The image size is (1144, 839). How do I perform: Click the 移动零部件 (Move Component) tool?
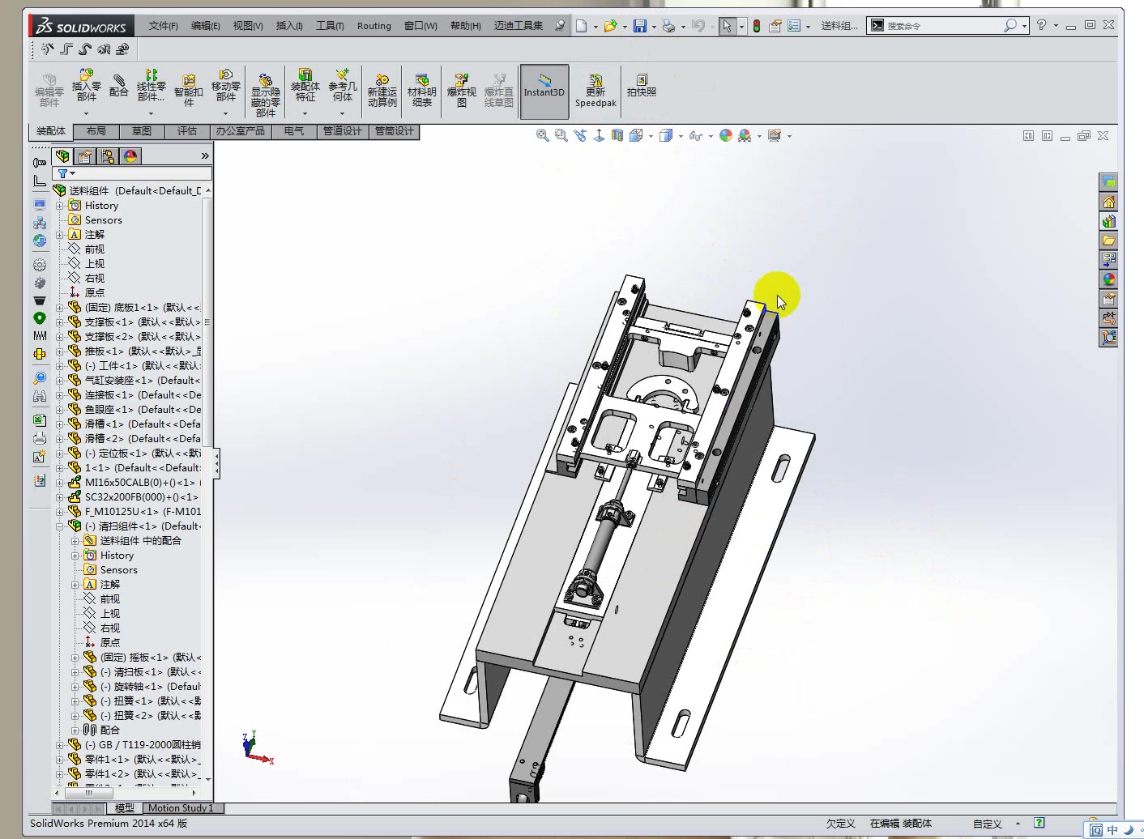point(225,89)
